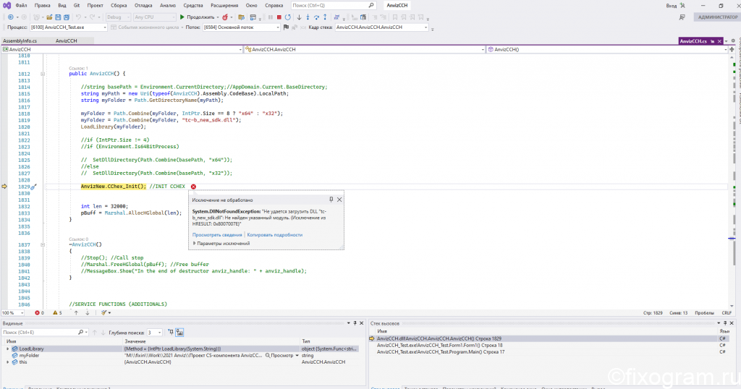Pin the exception popup

pos(331,200)
